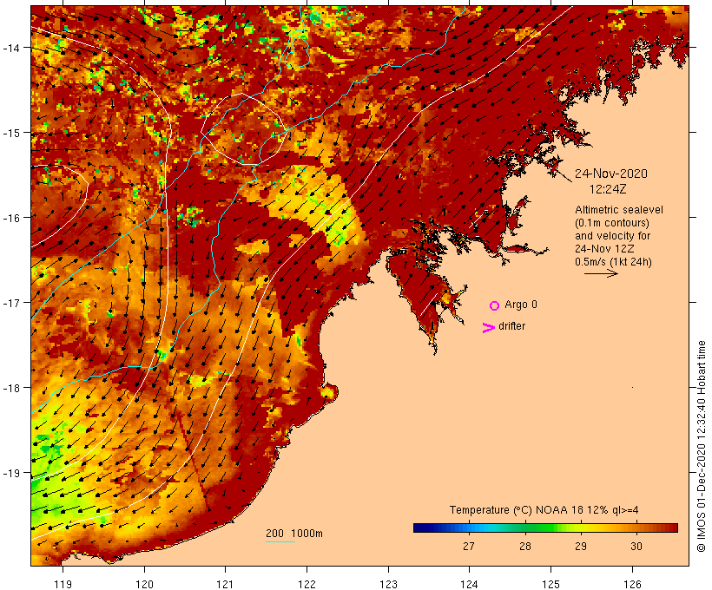Image resolution: width=712 pixels, height=590 pixels.
Task: Click latitude axis label -14
Action: (10, 48)
